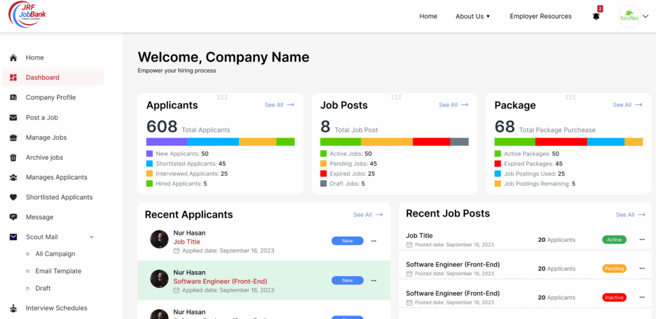Select All Campaign under Scout Mail
The width and height of the screenshot is (656, 319).
click(55, 254)
